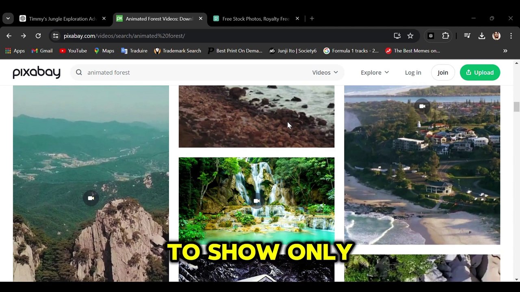Open the Chrome downloads icon
Viewport: 520px width, 292px height.
[x=482, y=36]
